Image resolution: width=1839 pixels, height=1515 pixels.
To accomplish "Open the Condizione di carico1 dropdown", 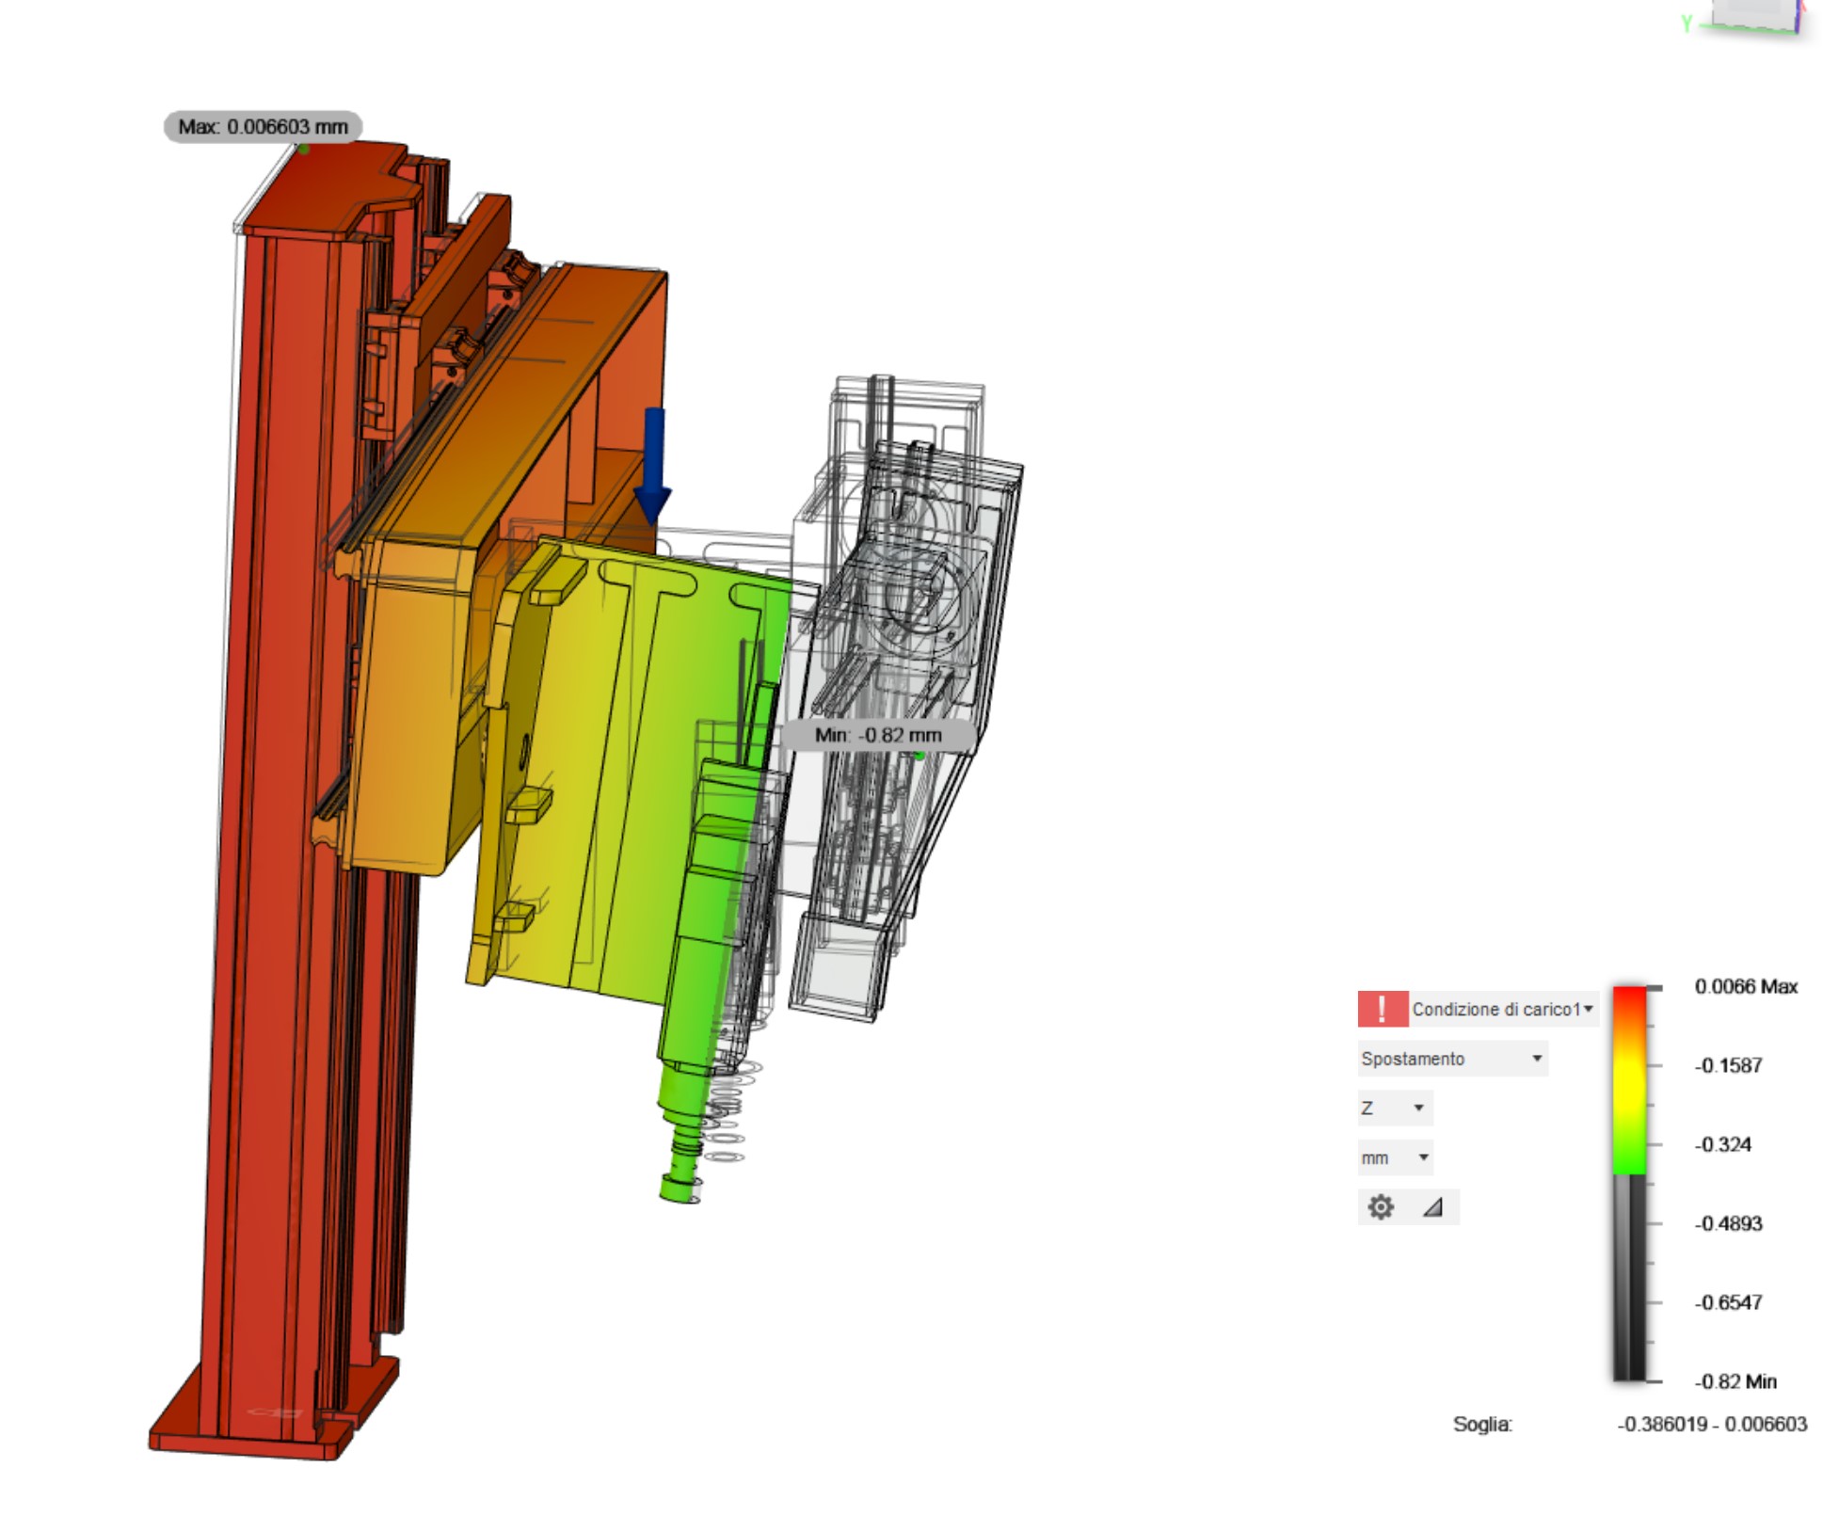I will (x=1503, y=1009).
